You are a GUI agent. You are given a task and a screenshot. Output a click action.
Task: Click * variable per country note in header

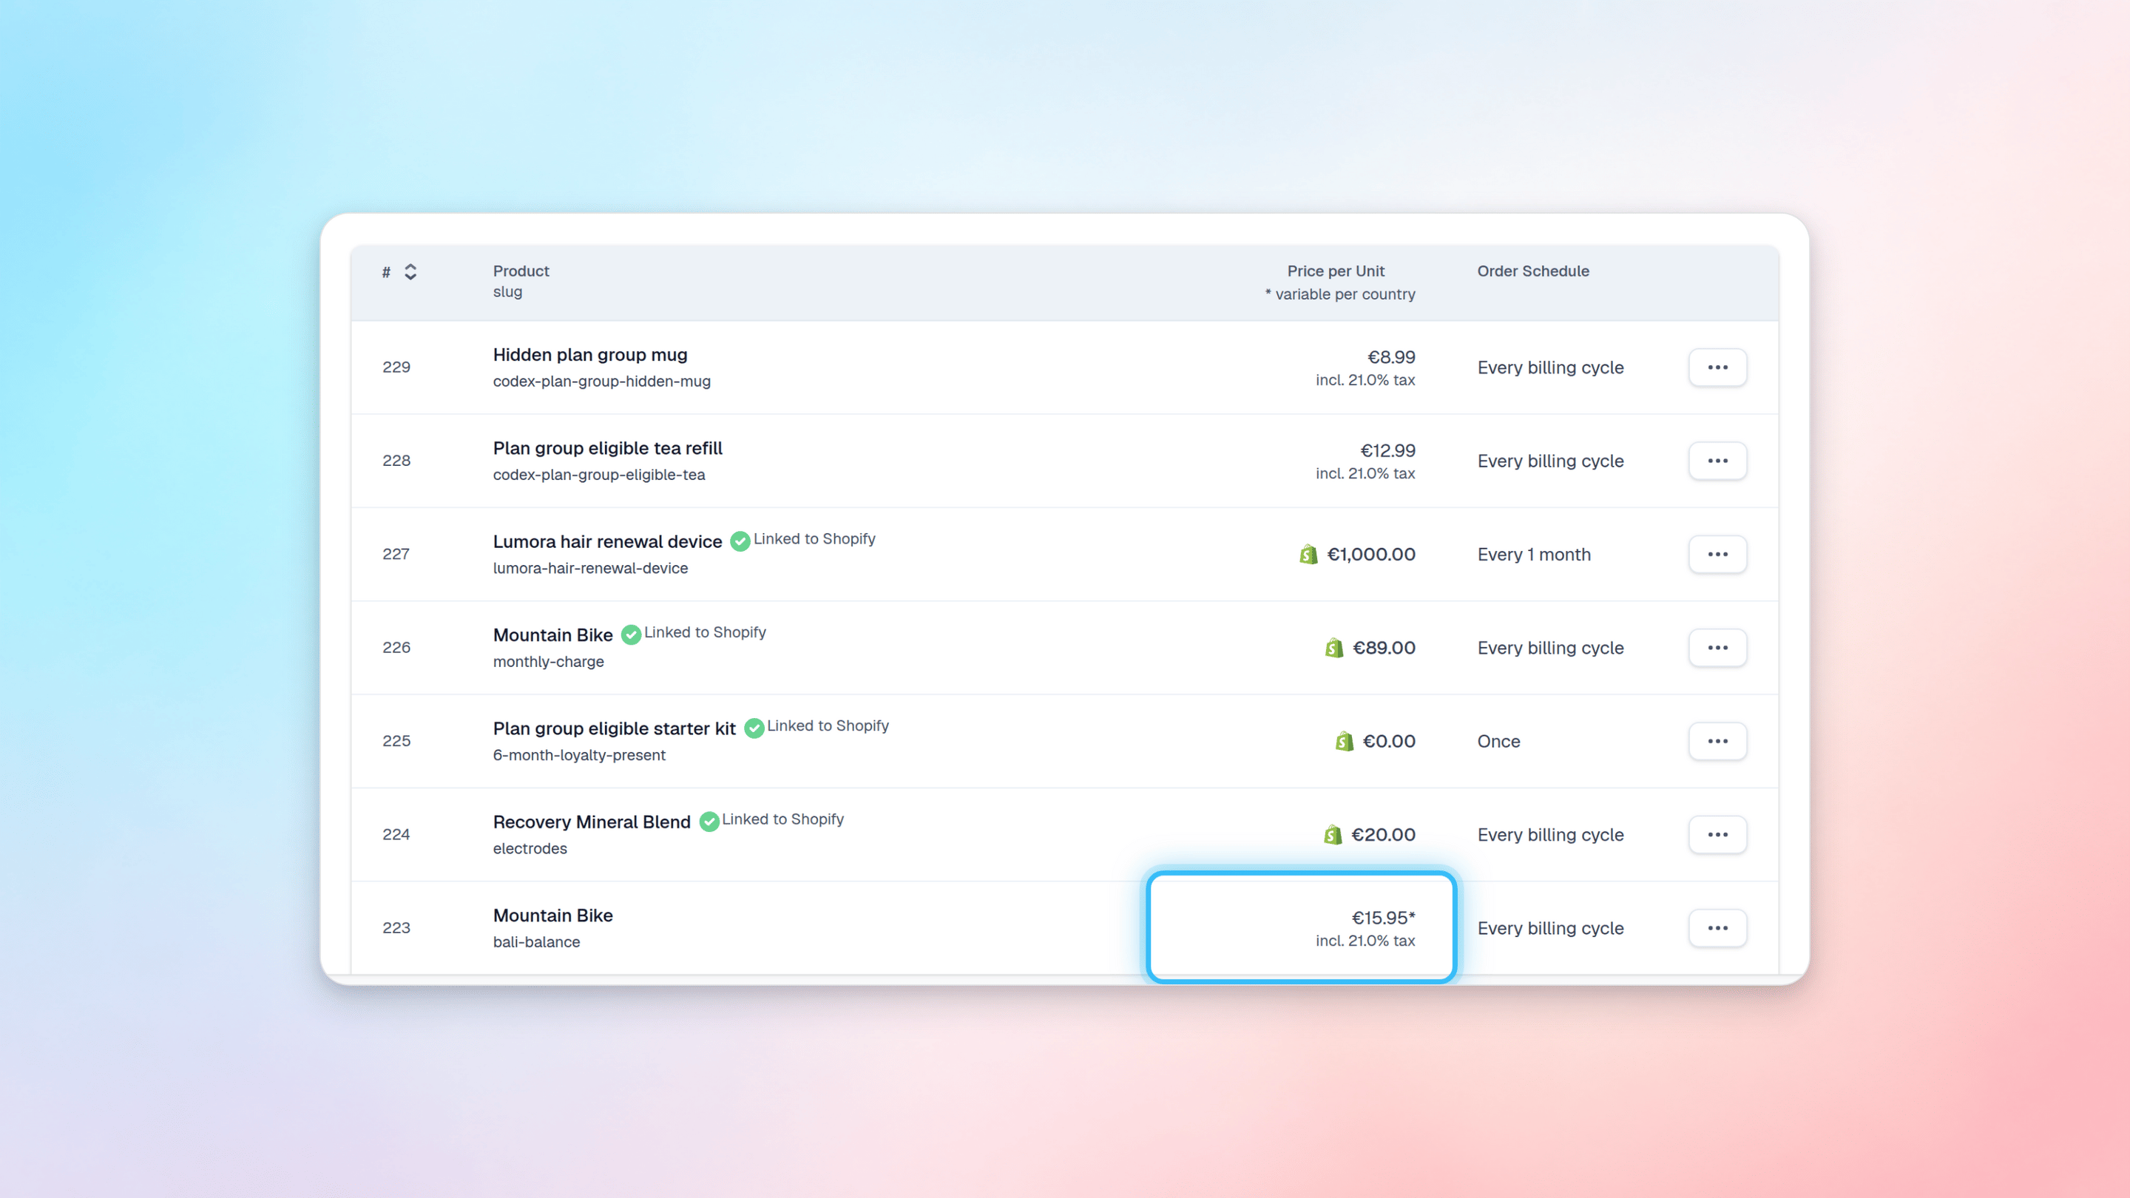(1339, 294)
